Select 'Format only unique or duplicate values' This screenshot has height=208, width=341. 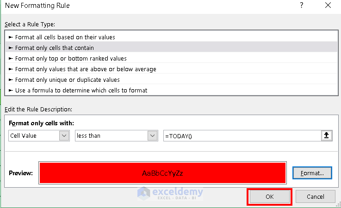(x=67, y=80)
